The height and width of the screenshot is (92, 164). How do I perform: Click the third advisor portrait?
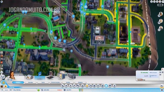coord(161,28)
